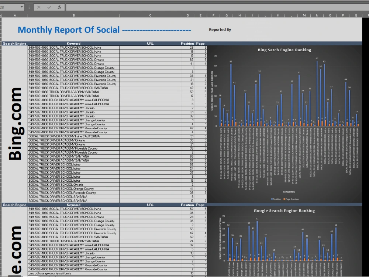Image resolution: width=369 pixels, height=277 pixels.
Task: Click the bar labeled 62 in Google chart
Action: (x=257, y=241)
